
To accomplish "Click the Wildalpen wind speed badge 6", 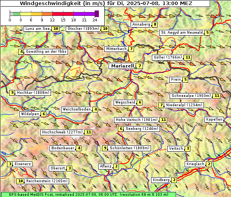I will tap(44, 114).
